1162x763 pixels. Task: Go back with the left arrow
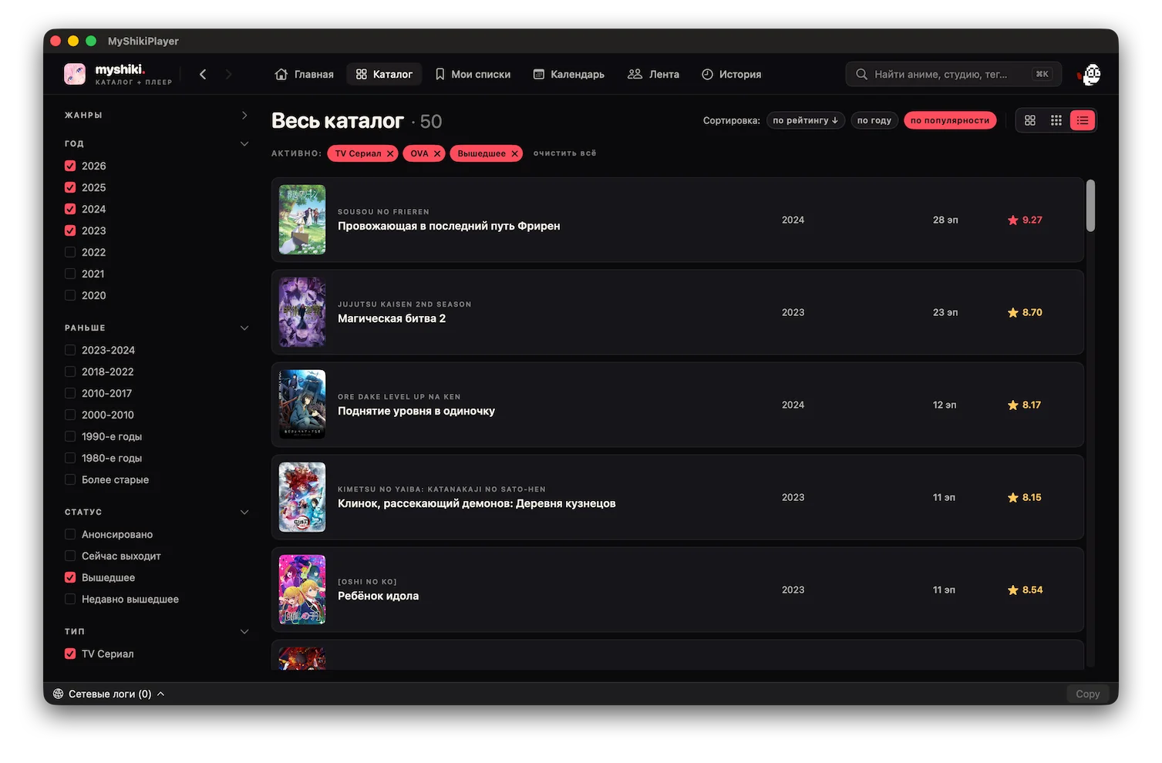point(203,74)
